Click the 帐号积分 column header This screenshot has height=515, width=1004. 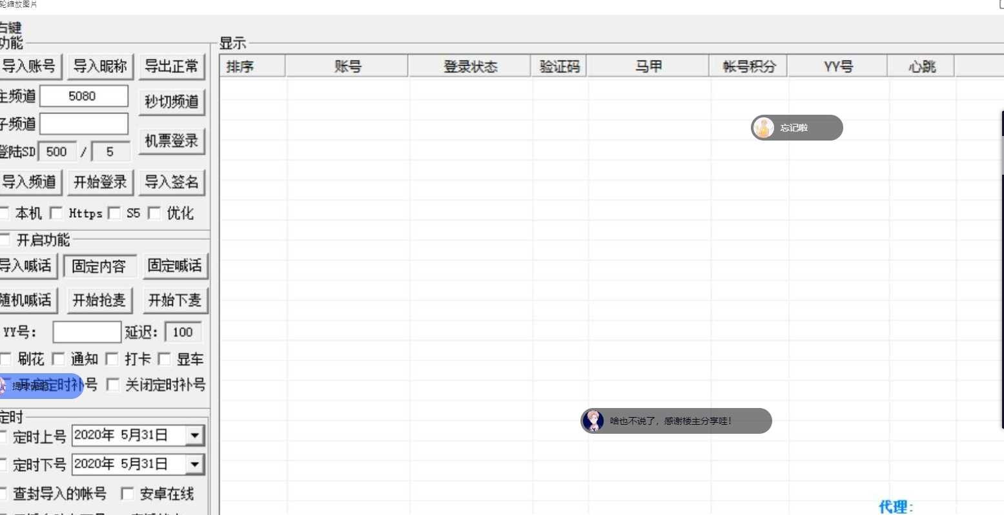click(749, 66)
